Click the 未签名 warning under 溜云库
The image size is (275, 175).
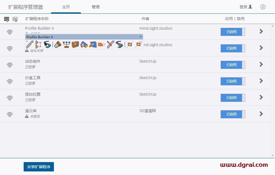32,116
